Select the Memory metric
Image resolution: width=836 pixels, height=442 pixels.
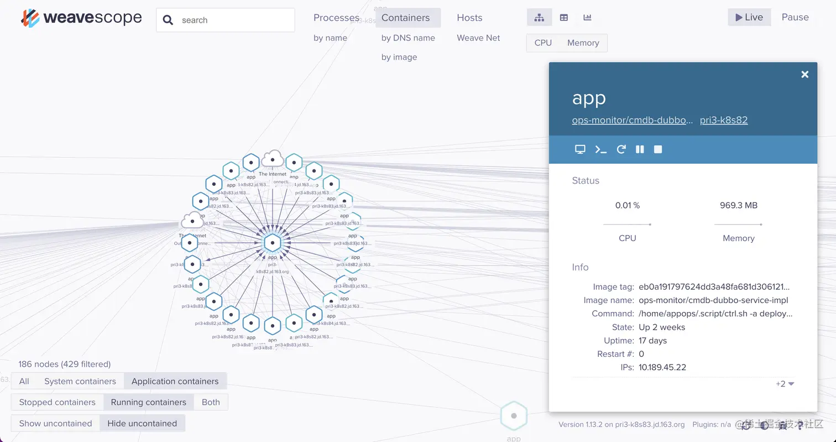(583, 43)
